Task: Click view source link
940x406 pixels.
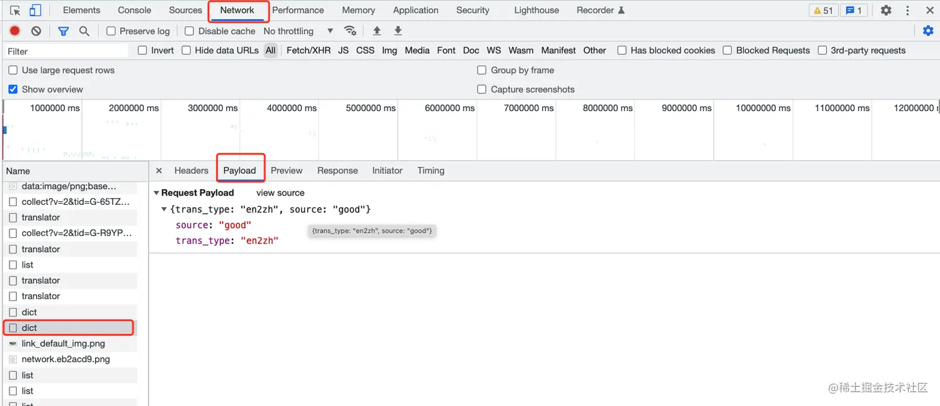Action: coord(280,193)
